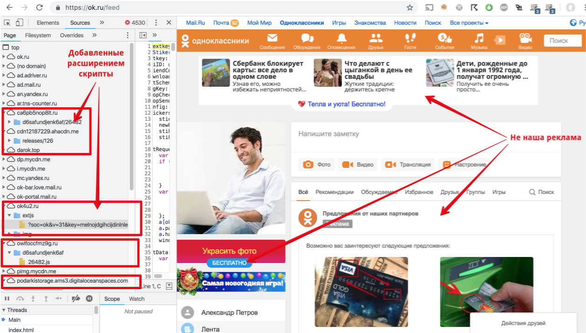The width and height of the screenshot is (586, 333).
Task: Toggle deactivate breakpoints button
Action: pyautogui.click(x=76, y=298)
